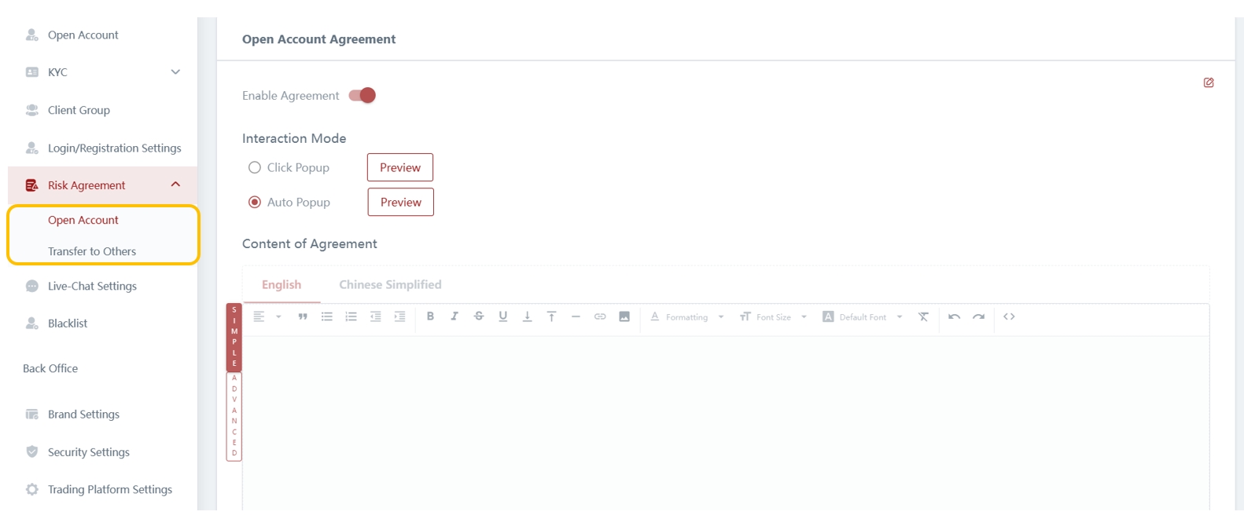Click the strikethrough icon
Image resolution: width=1244 pixels, height=519 pixels.
tap(478, 316)
